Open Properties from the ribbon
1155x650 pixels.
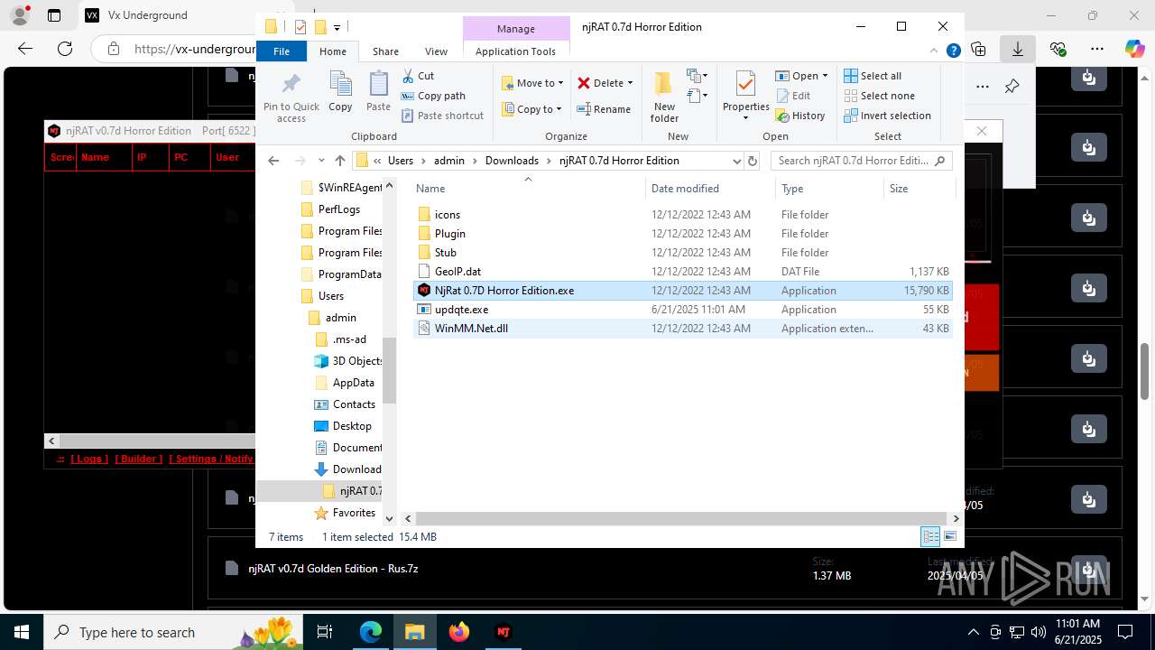pyautogui.click(x=745, y=96)
